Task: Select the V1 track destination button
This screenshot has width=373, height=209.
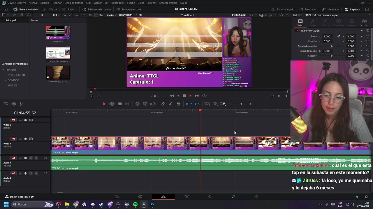Action: click(13, 139)
